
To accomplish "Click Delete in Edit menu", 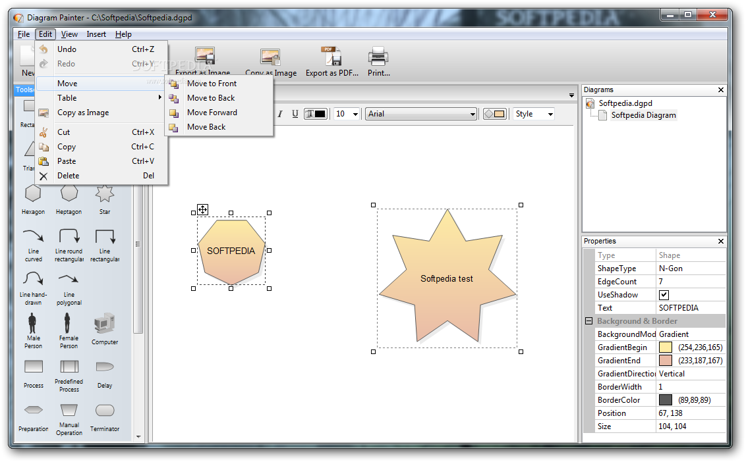I will coord(101,176).
